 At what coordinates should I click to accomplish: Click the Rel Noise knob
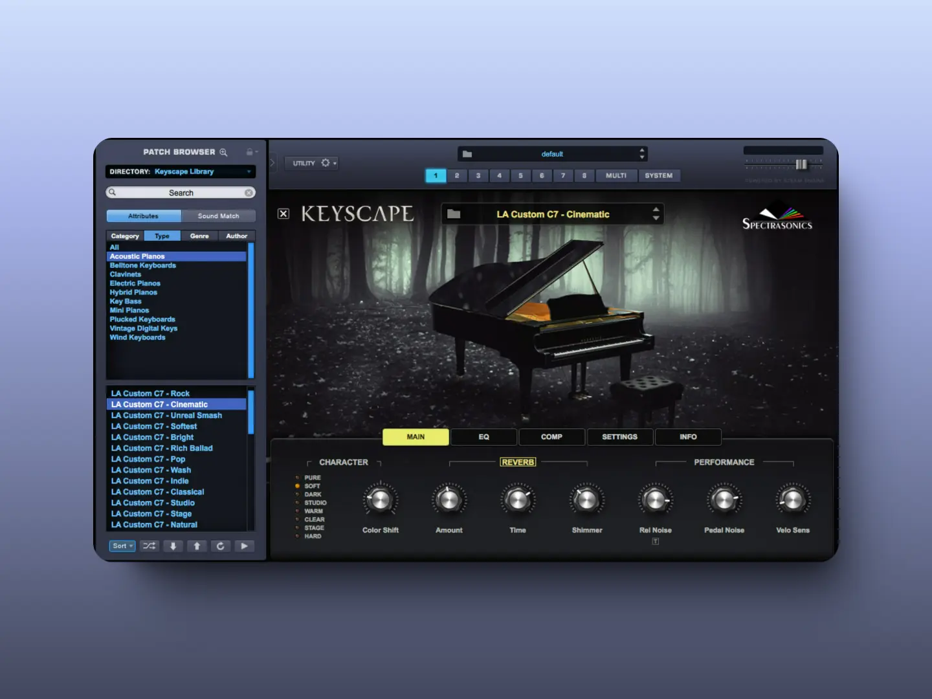tap(656, 500)
